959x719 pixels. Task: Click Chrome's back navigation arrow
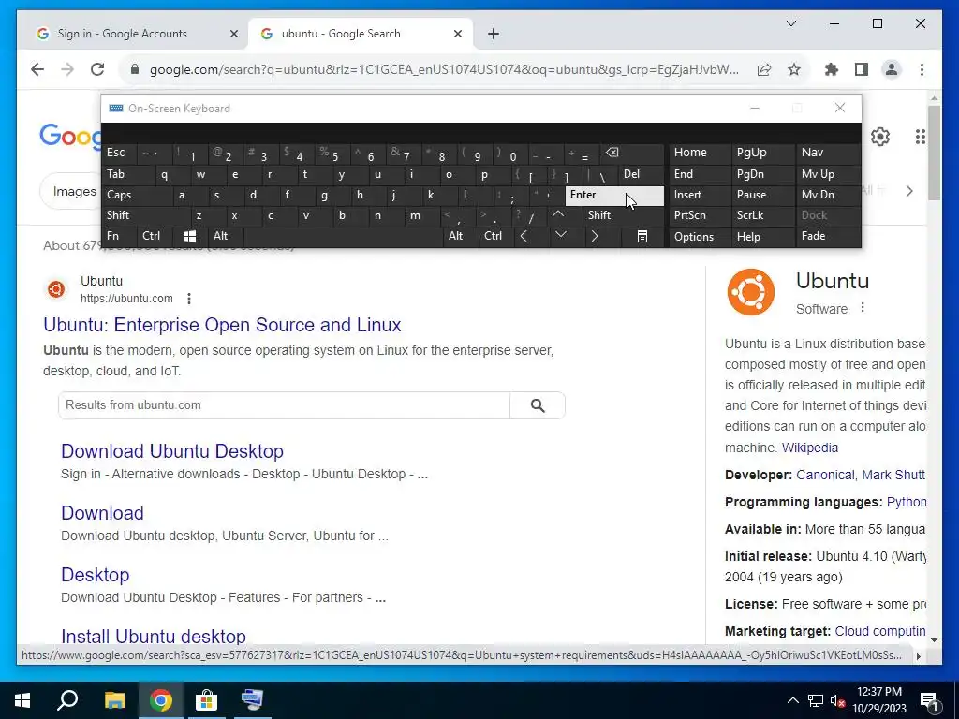coord(37,69)
